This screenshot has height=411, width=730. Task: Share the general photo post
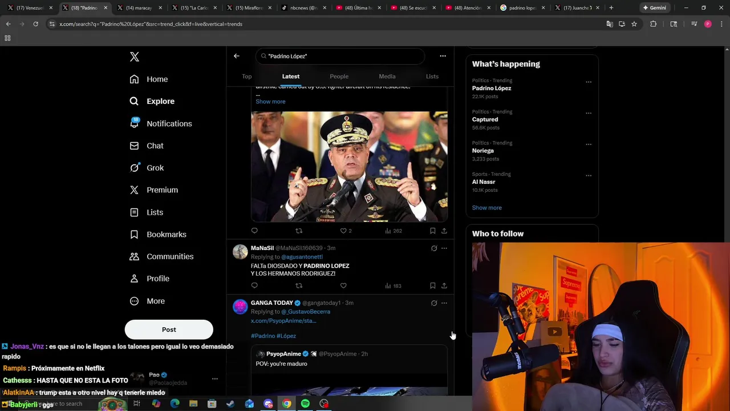point(444,231)
